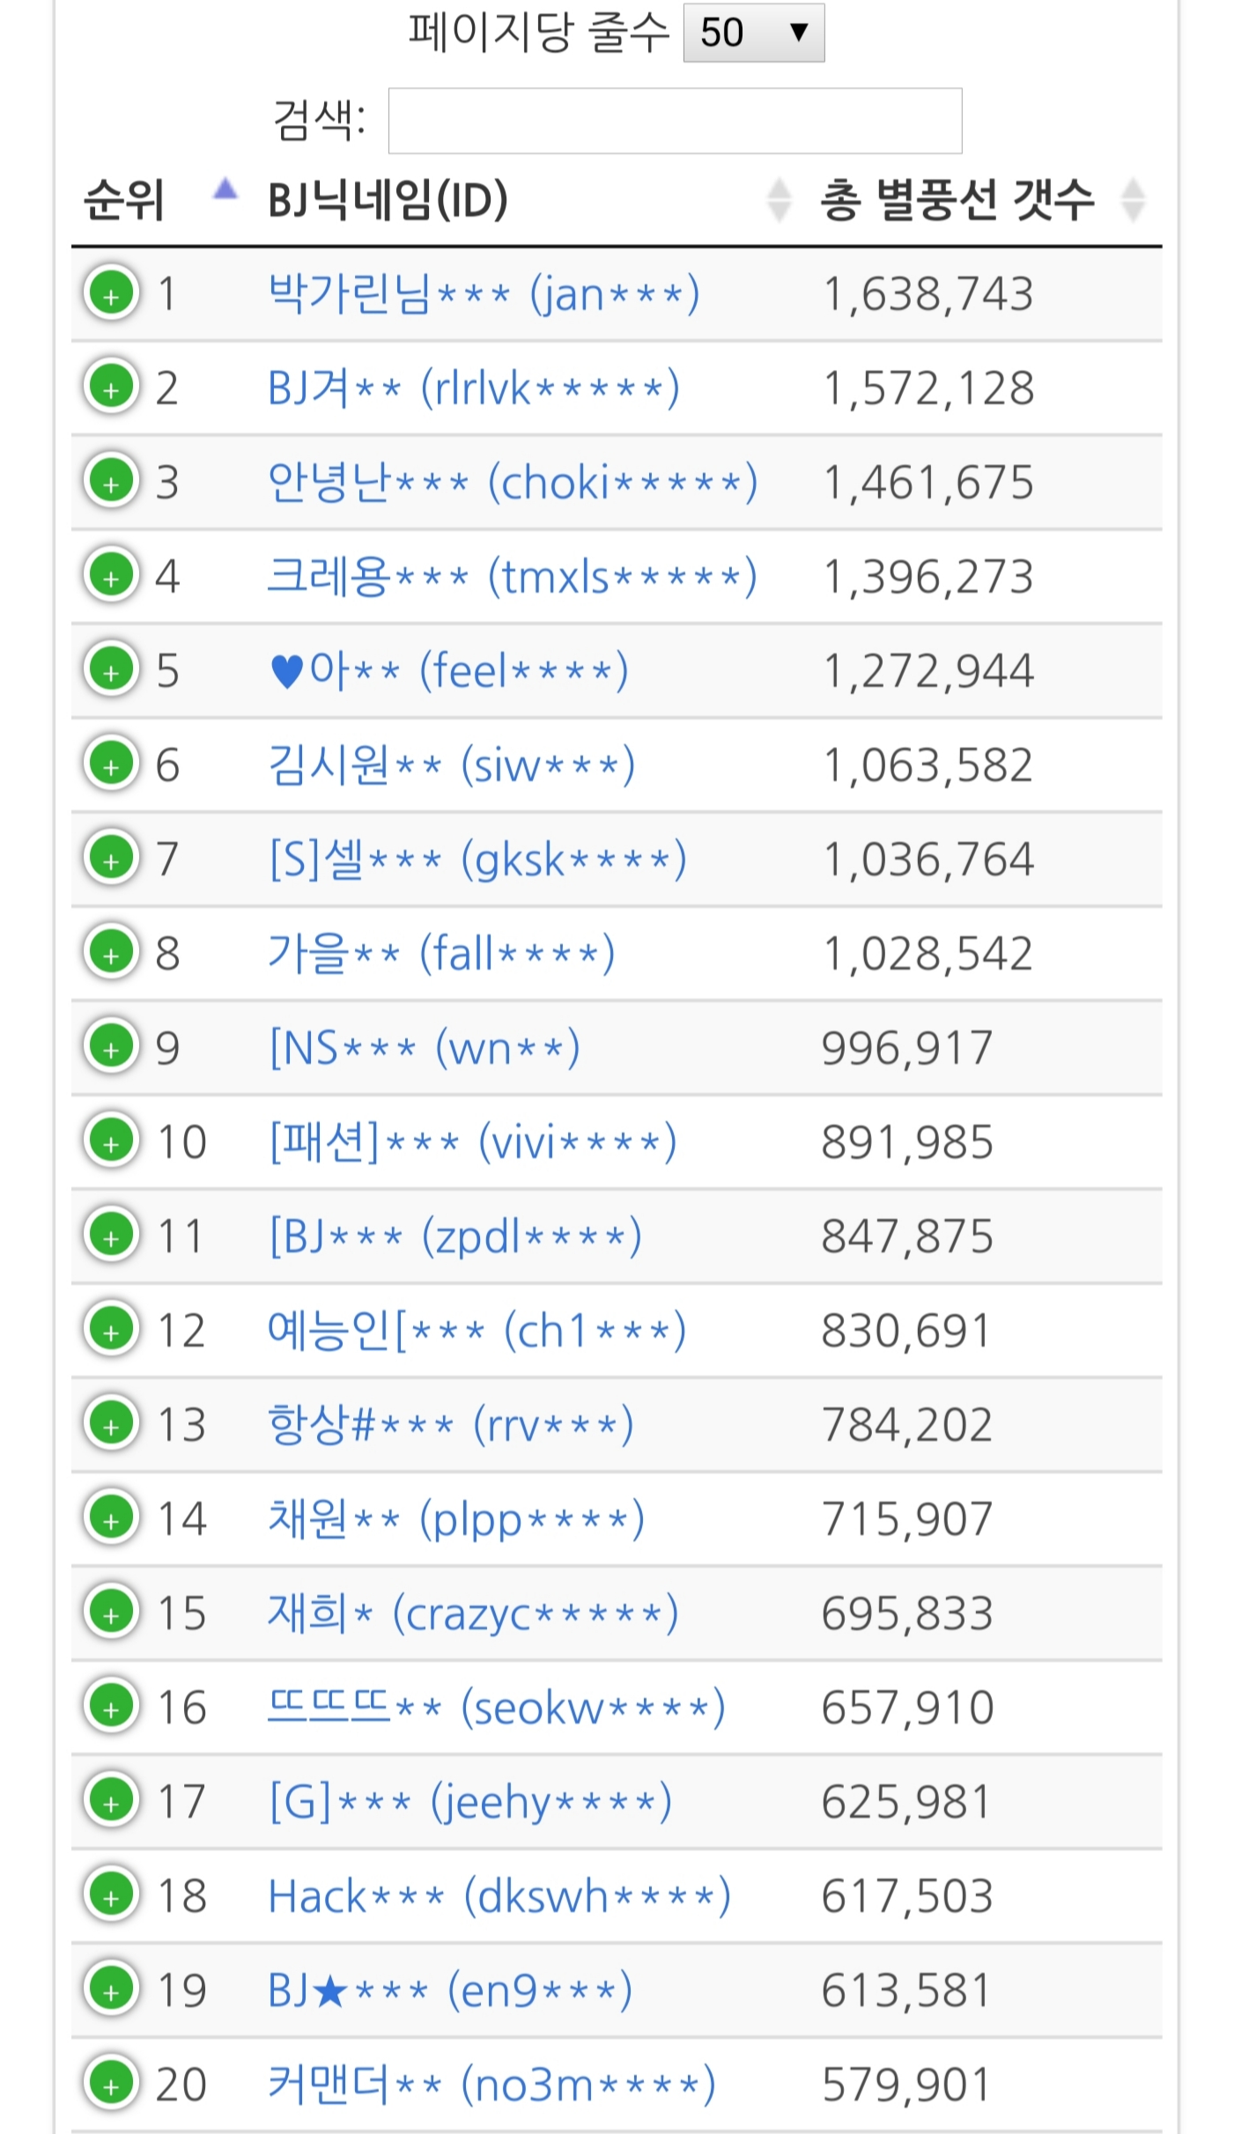The width and height of the screenshot is (1234, 2134).
Task: Click green plus icon on rank 3
Action: coord(112,481)
